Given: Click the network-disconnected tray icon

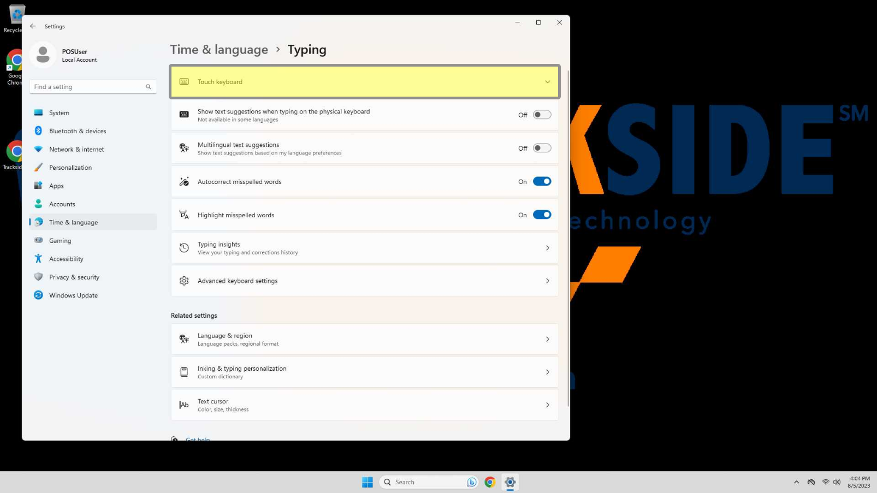Looking at the screenshot, I should (x=811, y=482).
